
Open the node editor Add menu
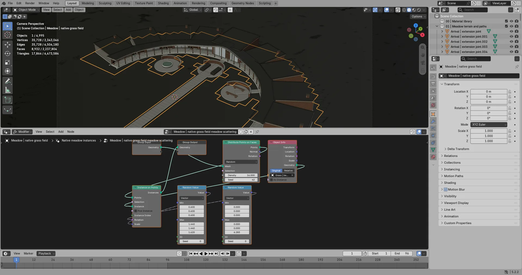pyautogui.click(x=61, y=132)
